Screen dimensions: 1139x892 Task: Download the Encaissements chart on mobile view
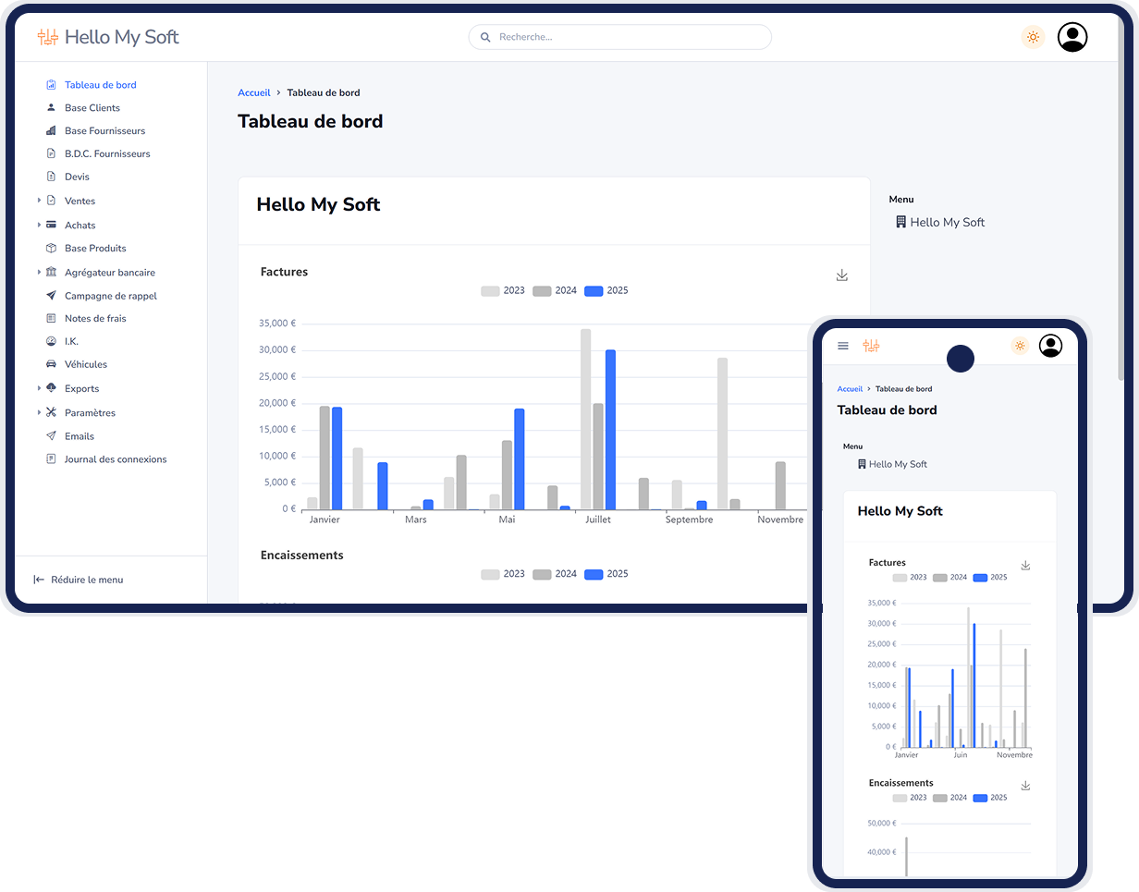pos(1025,786)
